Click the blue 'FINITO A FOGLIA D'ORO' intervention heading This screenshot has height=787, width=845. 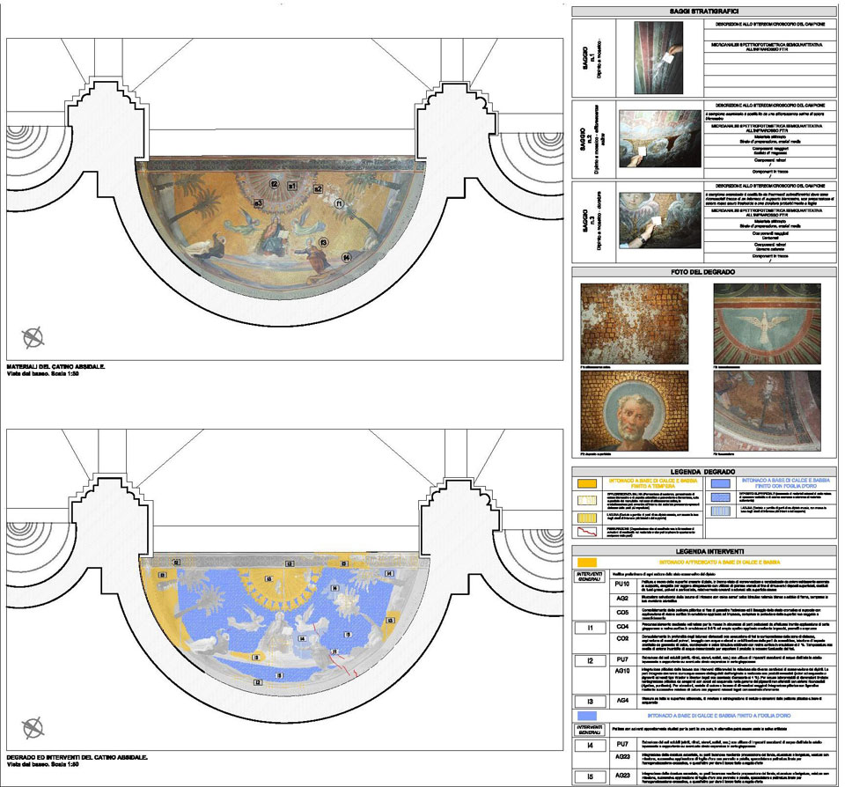coord(719,716)
